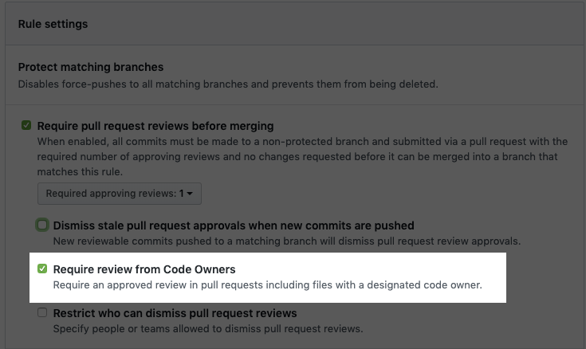The height and width of the screenshot is (349, 586).
Task: Click the Dismiss stale pull request approvals label
Action: [x=234, y=225]
